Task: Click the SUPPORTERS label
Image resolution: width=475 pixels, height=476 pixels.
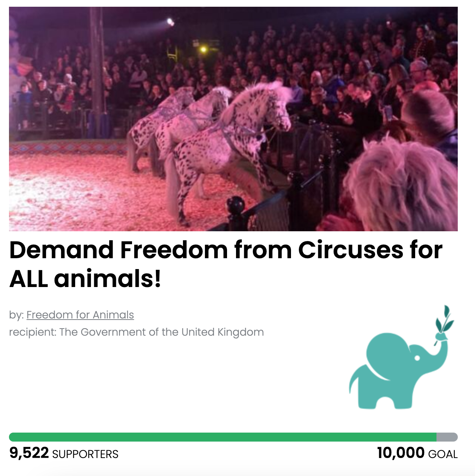Action: coord(86,454)
